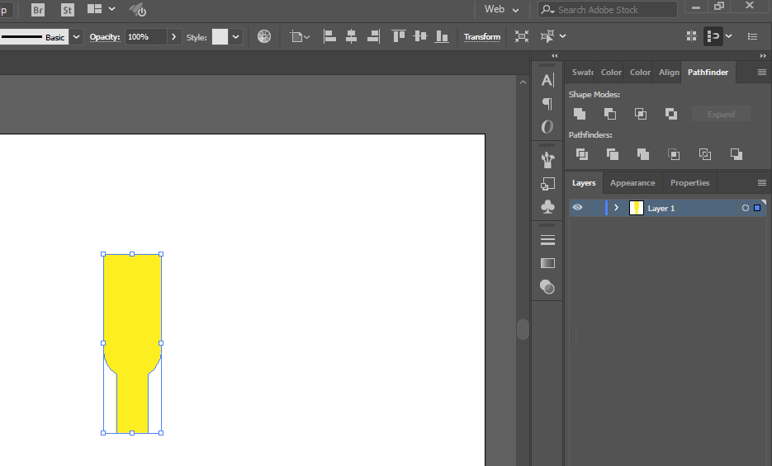Click the Isolate Selected Object icon
The width and height of the screenshot is (772, 466).
point(522,36)
